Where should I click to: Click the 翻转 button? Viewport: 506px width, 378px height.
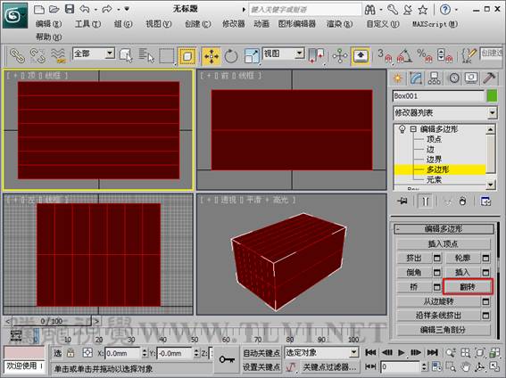pos(468,286)
